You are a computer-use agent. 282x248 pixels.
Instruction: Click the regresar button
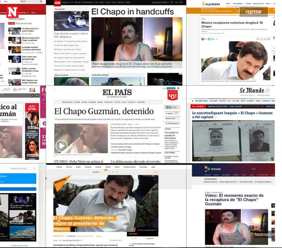[x=253, y=12]
